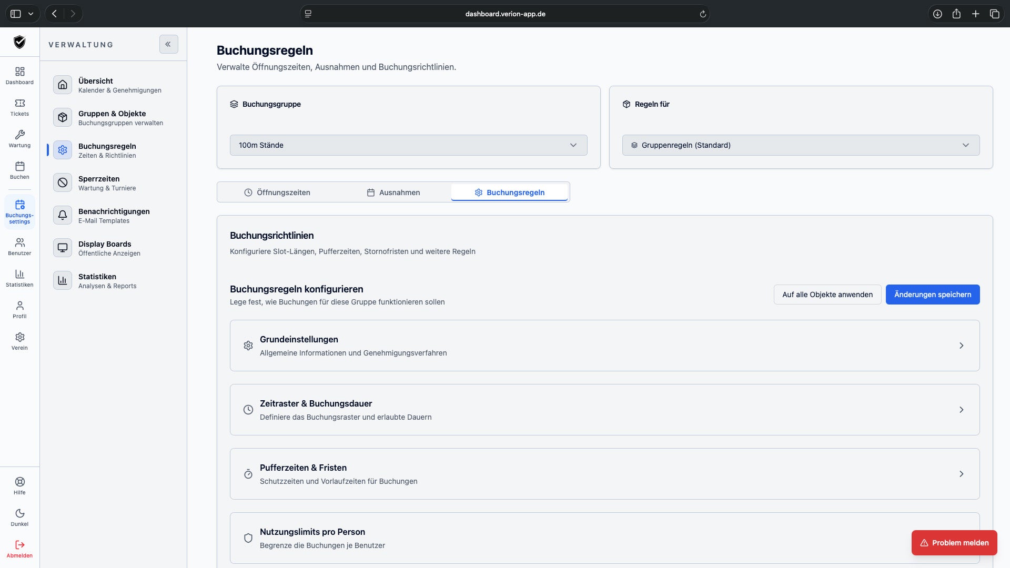The height and width of the screenshot is (568, 1010).
Task: Open Gruppen & Objekte entry
Action: pos(113,117)
